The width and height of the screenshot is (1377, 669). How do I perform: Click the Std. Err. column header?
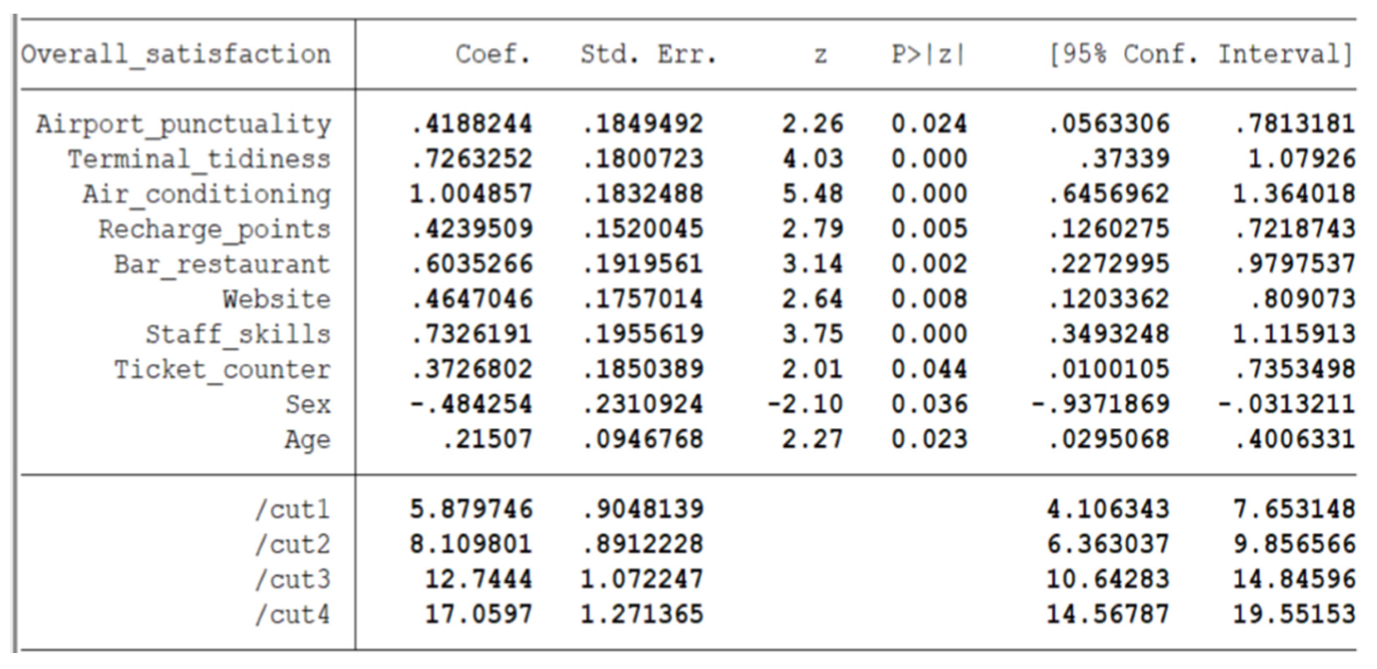point(648,54)
